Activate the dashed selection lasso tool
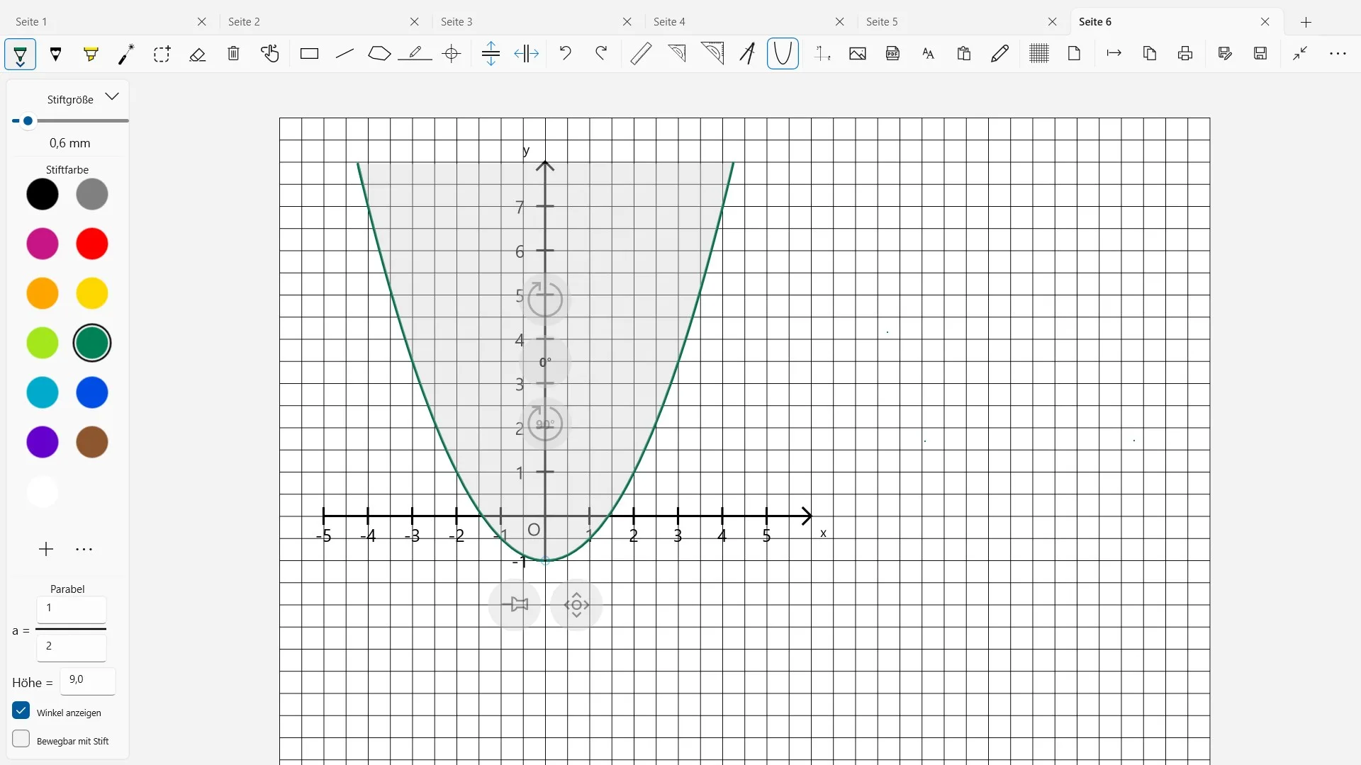Screen dimensions: 1361x765 [x=162, y=54]
